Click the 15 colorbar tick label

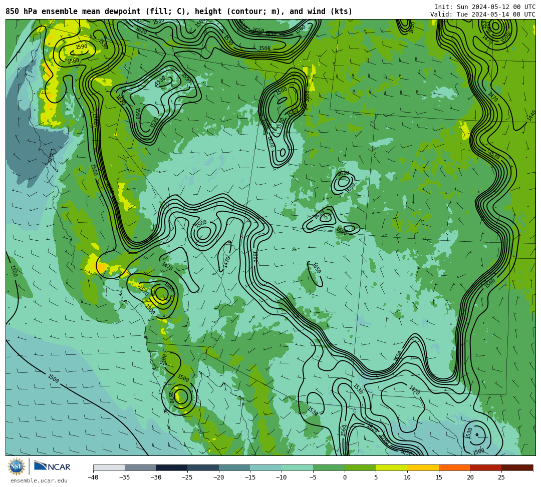tap(438, 477)
